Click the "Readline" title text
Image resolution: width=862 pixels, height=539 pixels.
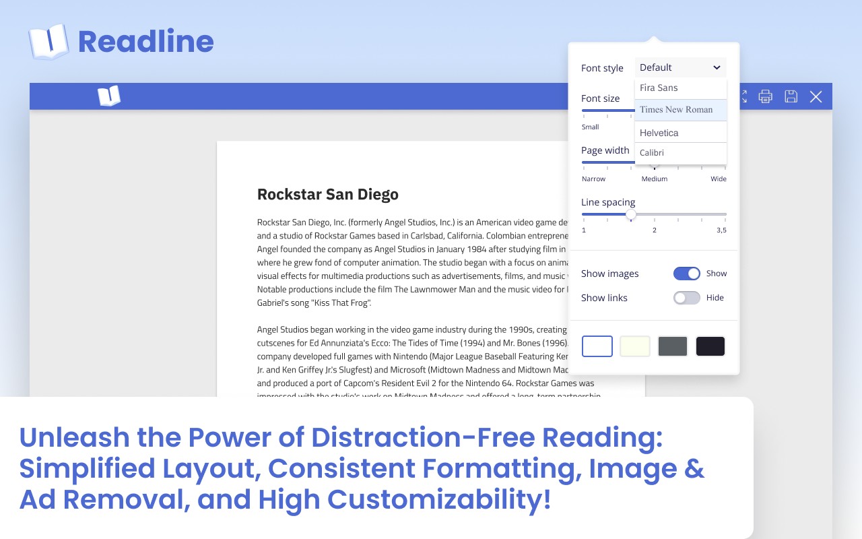[146, 42]
